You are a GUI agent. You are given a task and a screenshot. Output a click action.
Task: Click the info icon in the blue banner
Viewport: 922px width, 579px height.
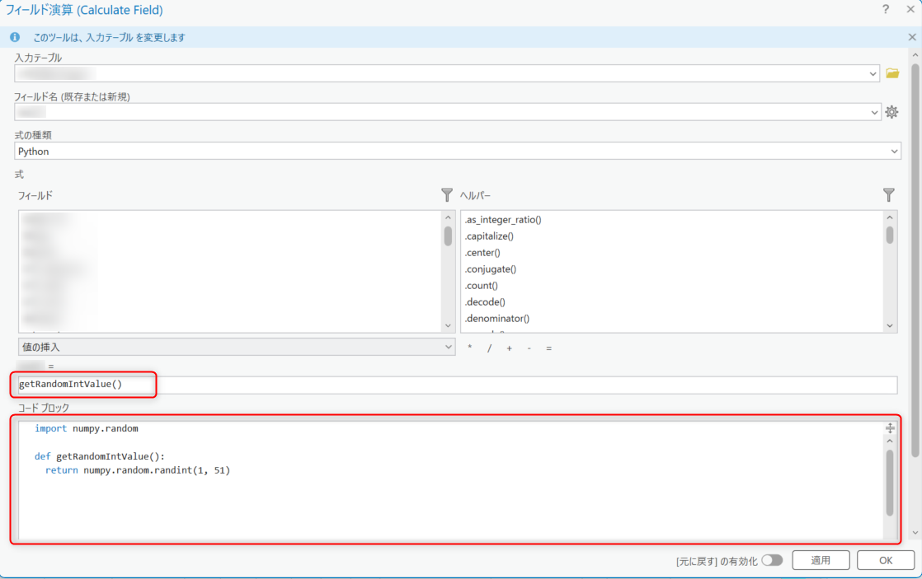point(14,37)
